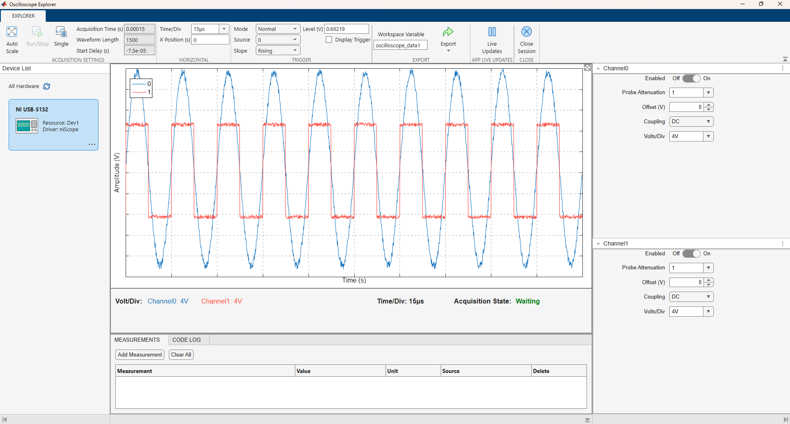Enable the Display Trigger checkbox
The image size is (790, 424).
coord(329,40)
